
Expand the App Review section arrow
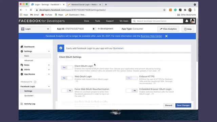click(49, 74)
